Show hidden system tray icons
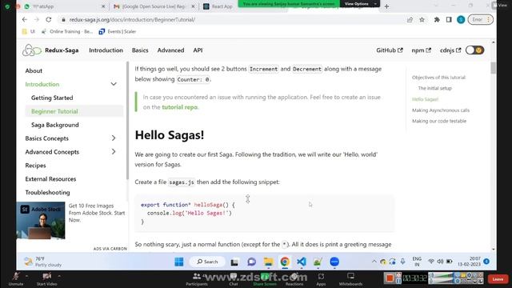Screen dimensions: 512x288 [x=374, y=262]
